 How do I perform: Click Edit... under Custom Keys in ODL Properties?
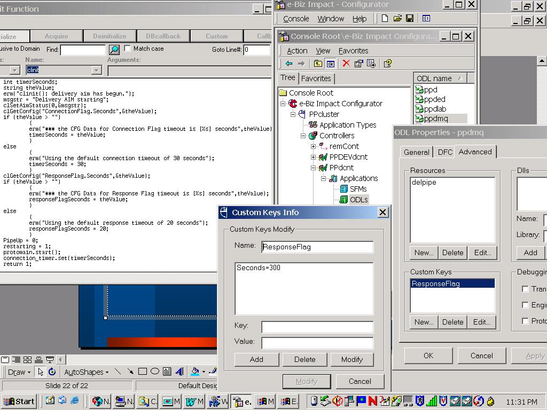tap(481, 322)
